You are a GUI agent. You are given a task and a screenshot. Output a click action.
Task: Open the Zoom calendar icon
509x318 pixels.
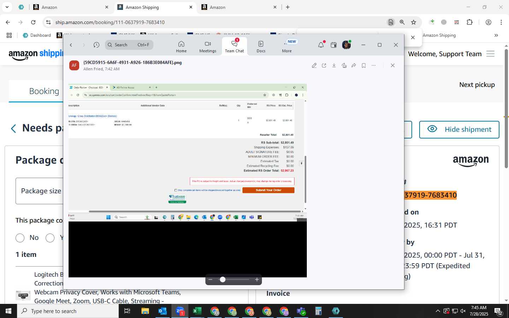pos(334,45)
